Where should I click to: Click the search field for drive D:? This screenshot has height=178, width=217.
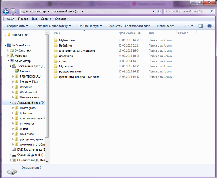pos(187,12)
